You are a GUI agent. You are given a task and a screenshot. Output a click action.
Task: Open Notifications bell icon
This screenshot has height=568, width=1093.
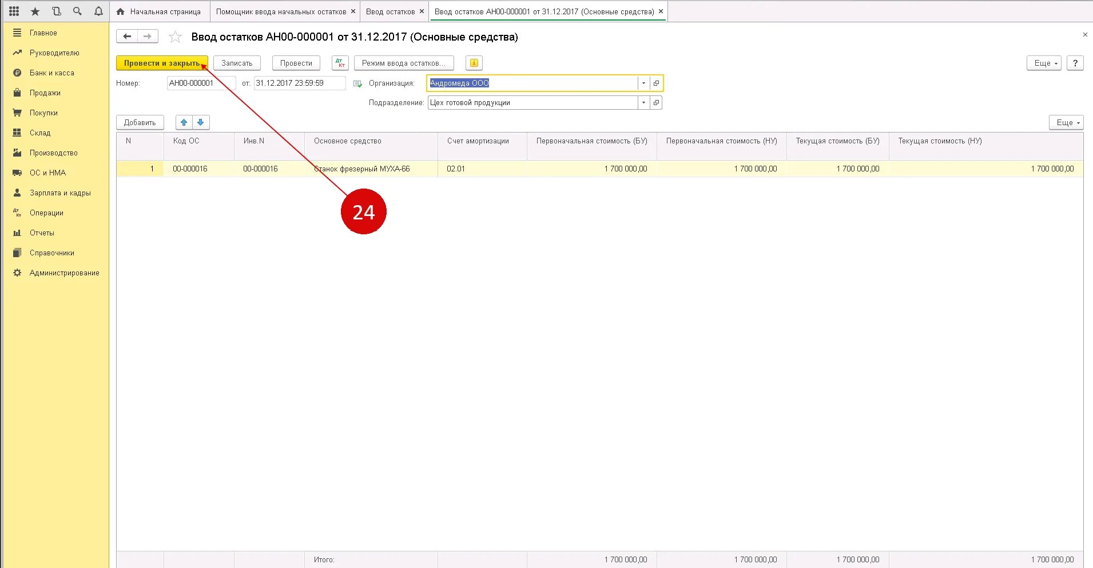pyautogui.click(x=98, y=11)
